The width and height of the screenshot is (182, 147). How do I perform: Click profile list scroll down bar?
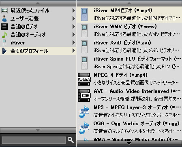(x=129, y=143)
